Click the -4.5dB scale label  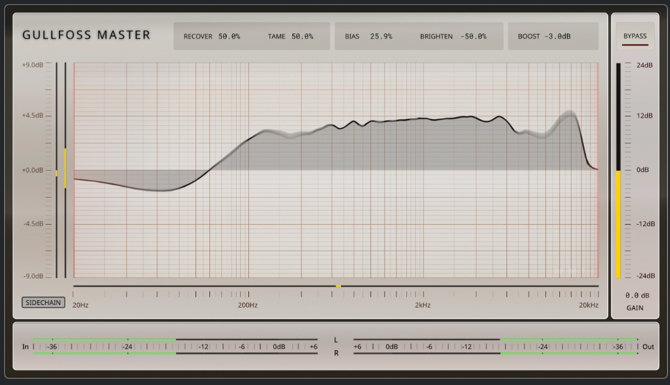point(33,223)
